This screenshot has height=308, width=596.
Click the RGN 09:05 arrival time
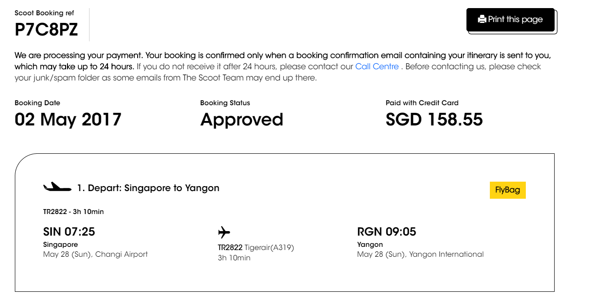[x=386, y=232]
